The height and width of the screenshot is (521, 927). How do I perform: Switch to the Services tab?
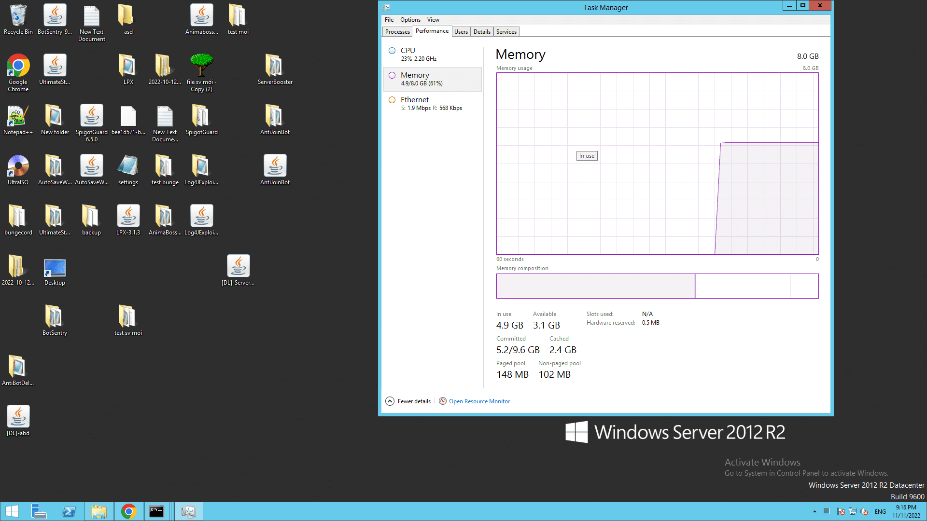pos(506,32)
